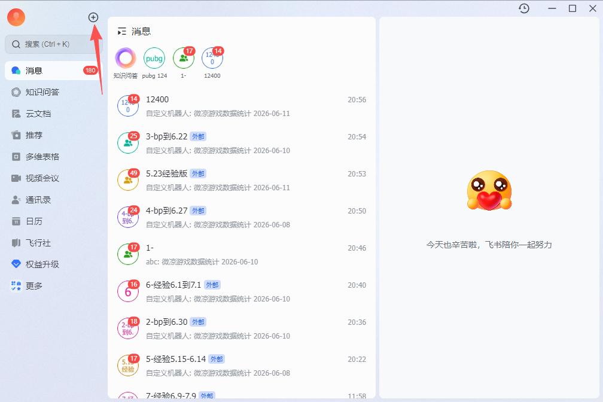The image size is (603, 402).
Task: Open the 12400 conversation row
Action: click(x=242, y=106)
